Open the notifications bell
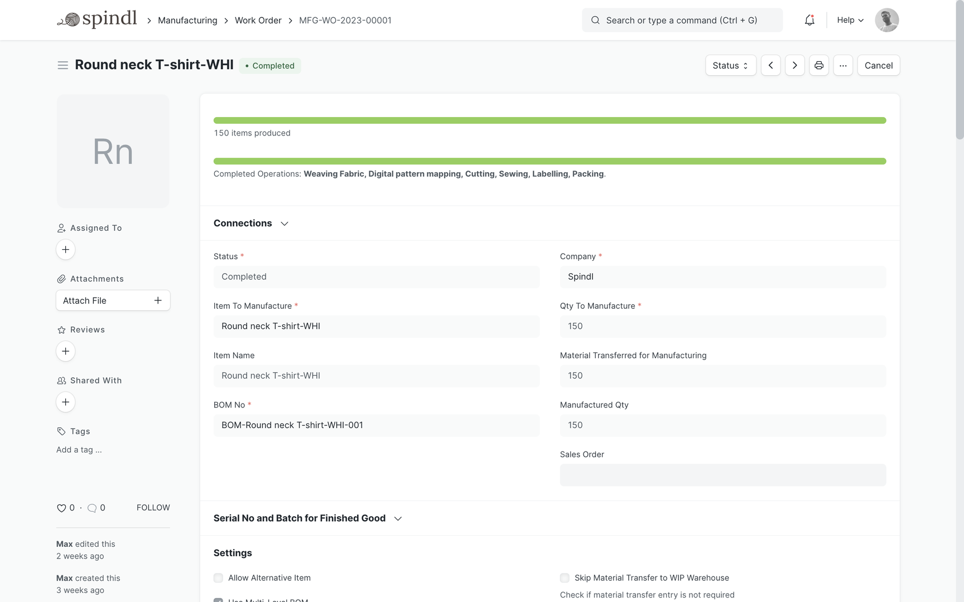The image size is (964, 602). point(809,20)
